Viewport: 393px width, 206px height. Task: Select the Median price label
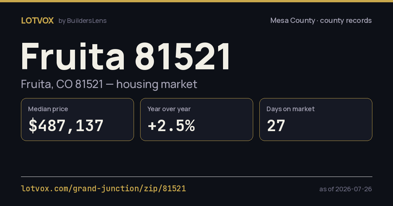pyautogui.click(x=48, y=109)
